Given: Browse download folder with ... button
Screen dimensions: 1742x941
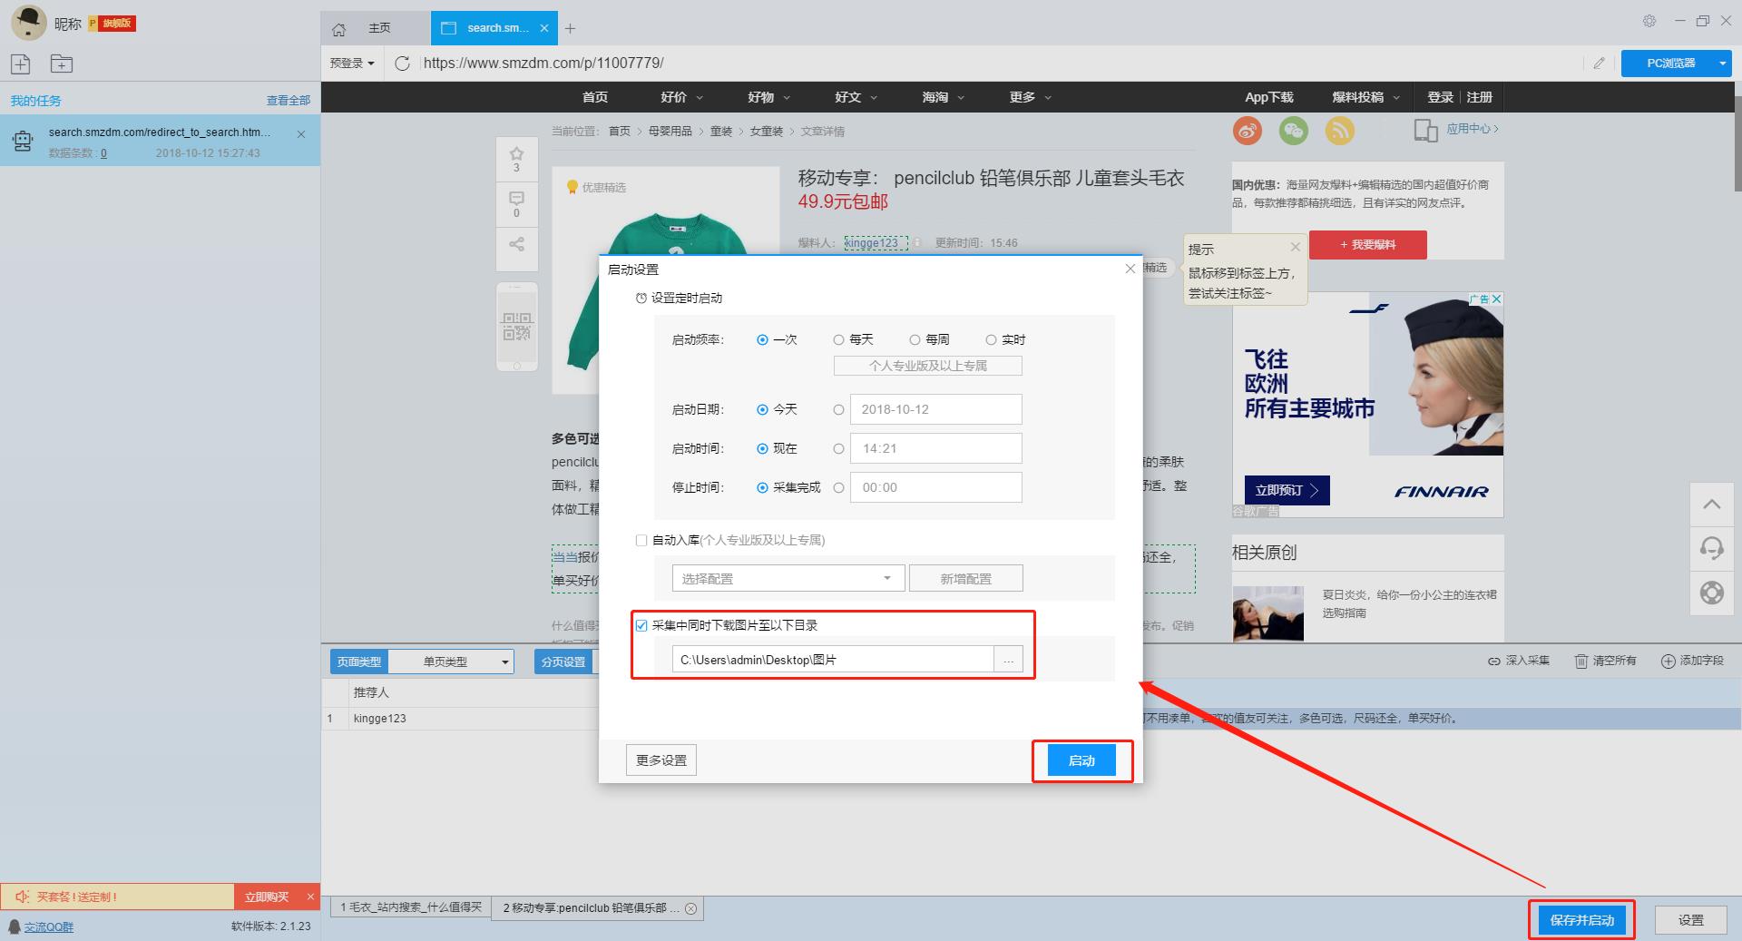Looking at the screenshot, I should (1009, 660).
